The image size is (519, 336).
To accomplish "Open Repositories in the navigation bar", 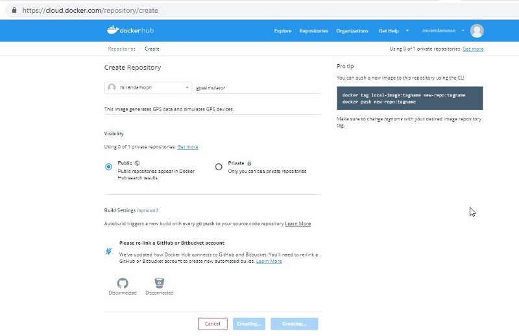I will point(314,30).
